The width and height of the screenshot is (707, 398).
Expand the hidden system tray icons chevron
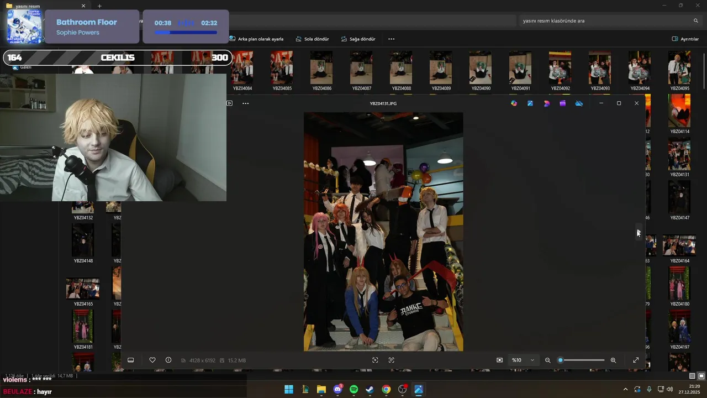pos(625,389)
